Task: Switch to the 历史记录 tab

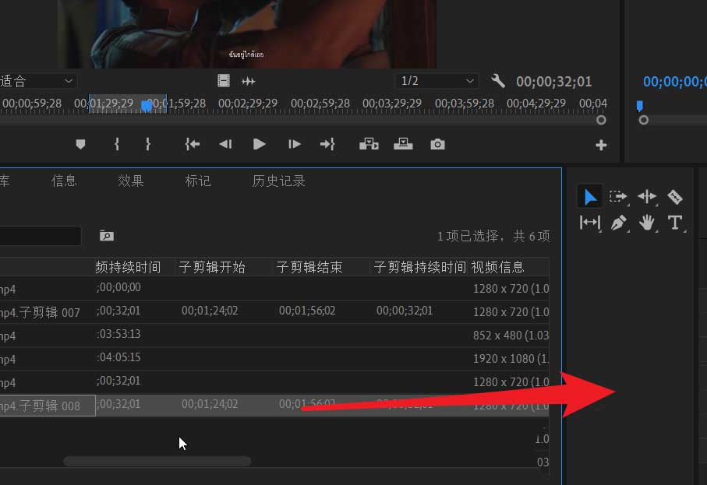Action: [x=278, y=181]
